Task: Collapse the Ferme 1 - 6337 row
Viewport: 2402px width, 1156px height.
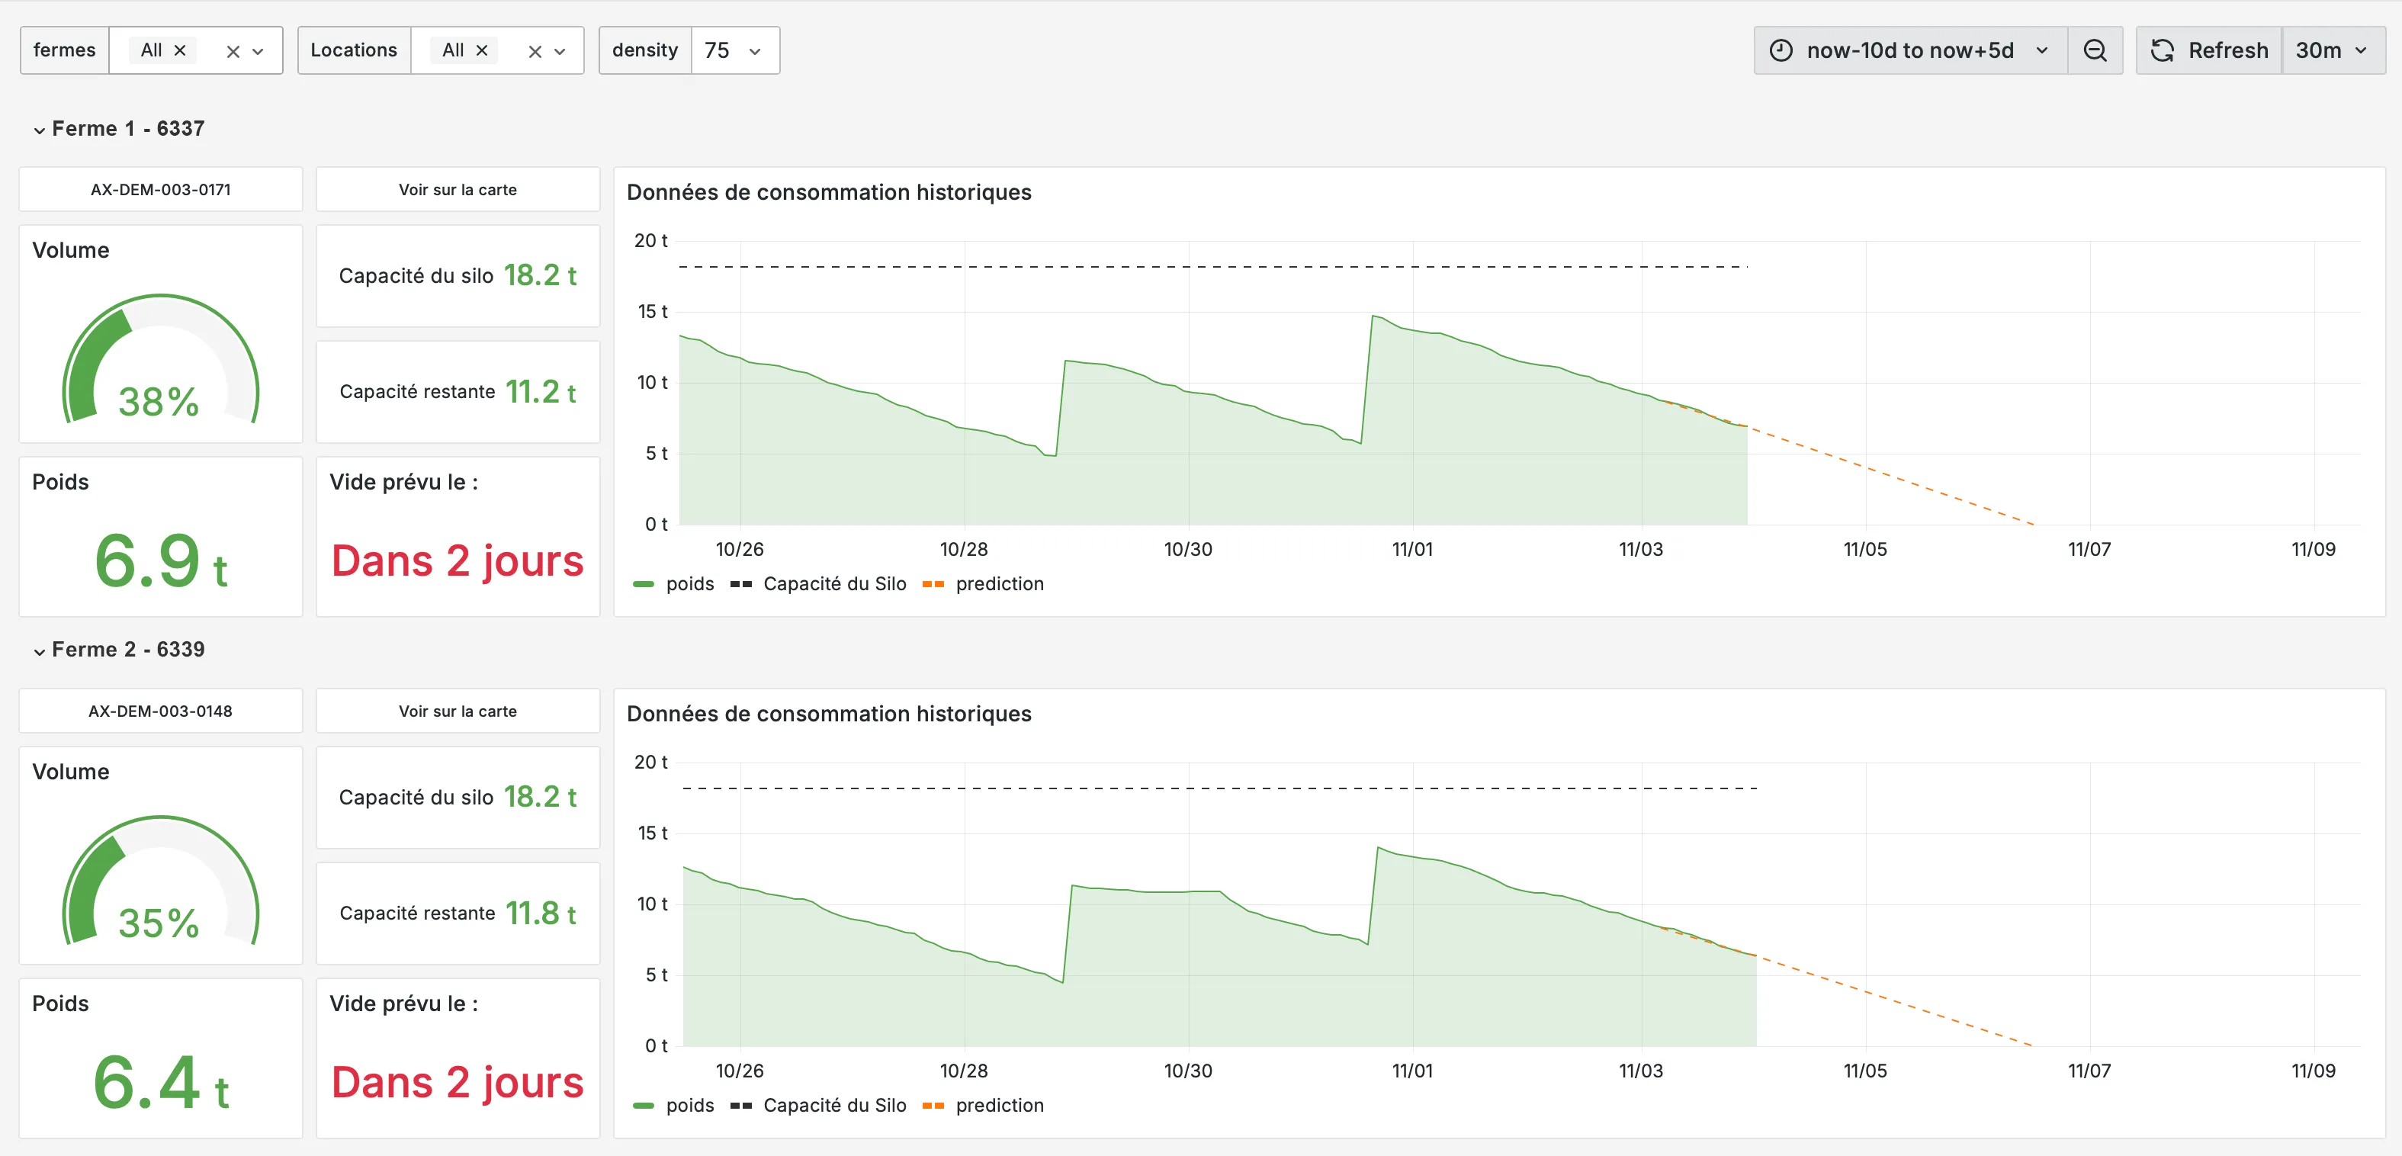Action: [120, 129]
